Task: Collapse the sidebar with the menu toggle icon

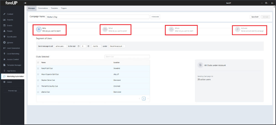Action: point(25,3)
